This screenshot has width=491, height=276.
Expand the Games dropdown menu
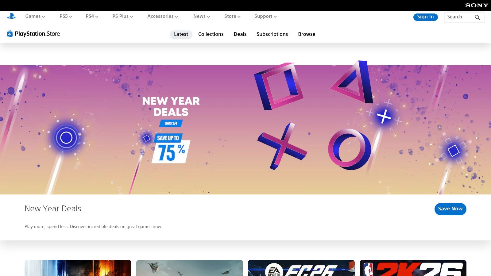click(x=35, y=16)
